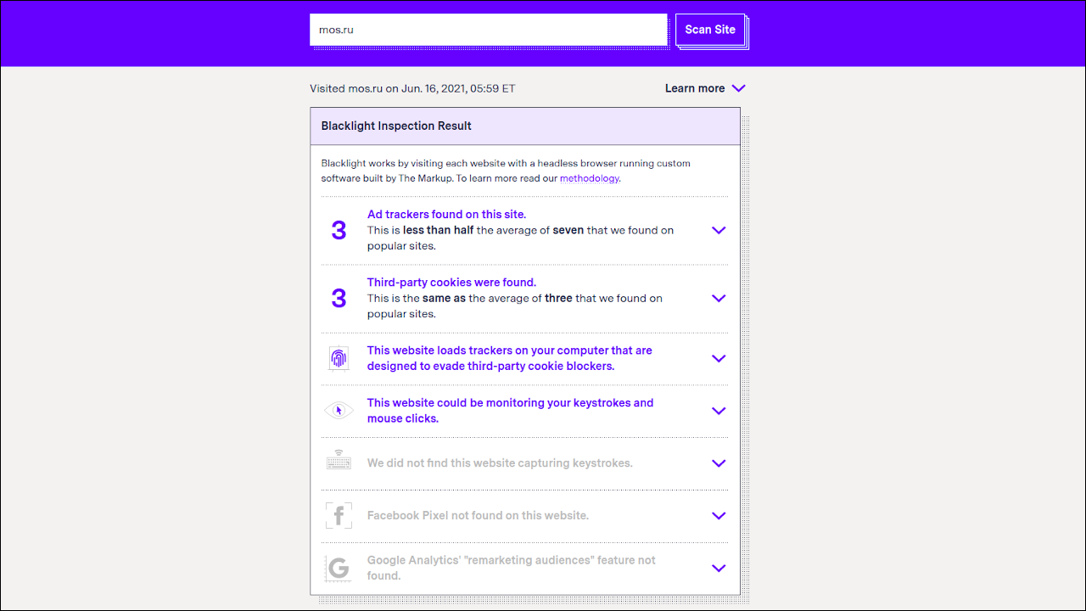
Task: Click the ad trackers count number 3
Action: tap(339, 230)
